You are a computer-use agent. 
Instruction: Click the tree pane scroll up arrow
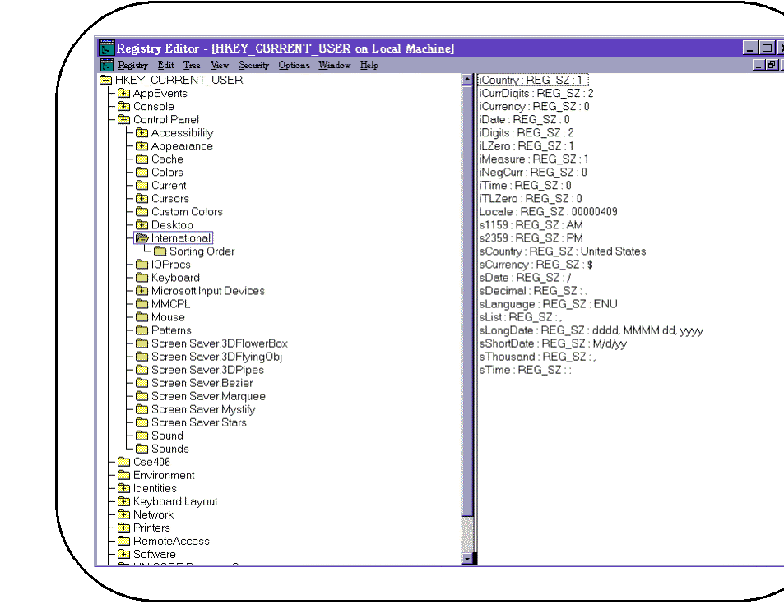coord(467,81)
